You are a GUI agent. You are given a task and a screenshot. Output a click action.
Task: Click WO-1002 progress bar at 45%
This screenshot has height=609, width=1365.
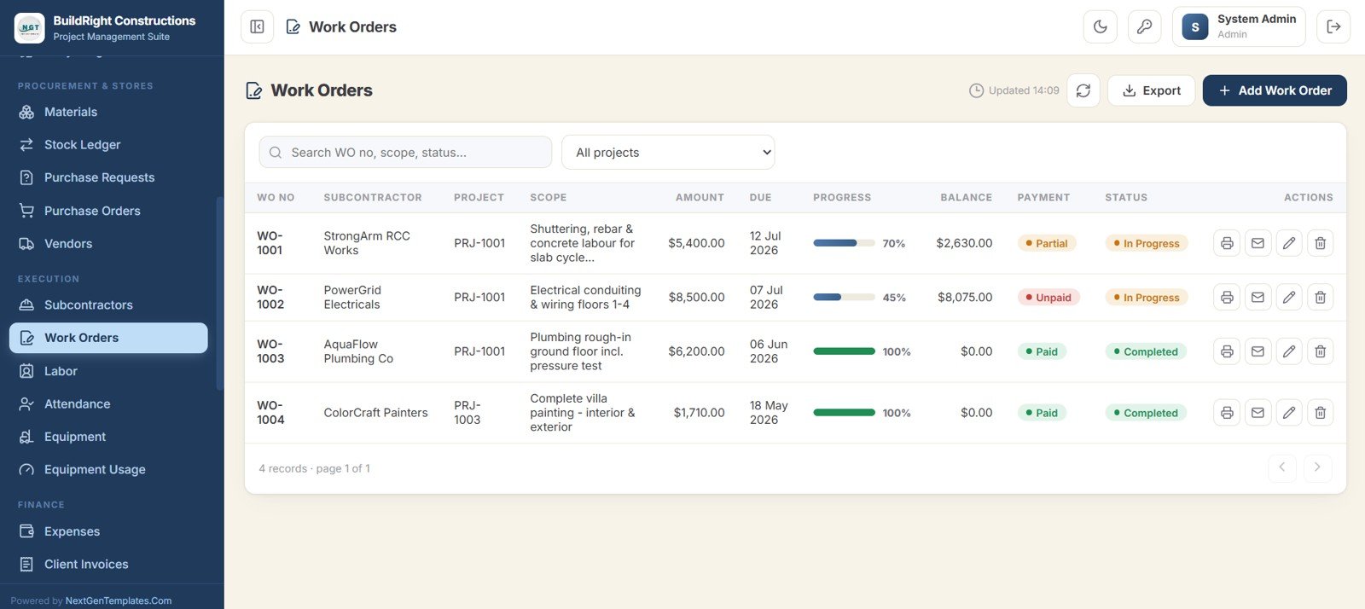tap(844, 298)
